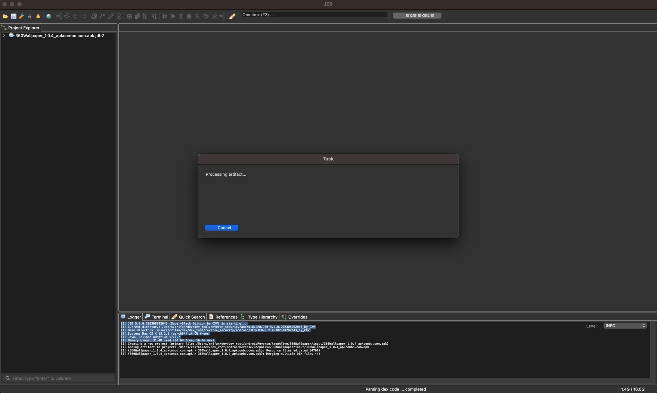This screenshot has width=657, height=393.
Task: Cancel the processing artifact task
Action: 221,228
